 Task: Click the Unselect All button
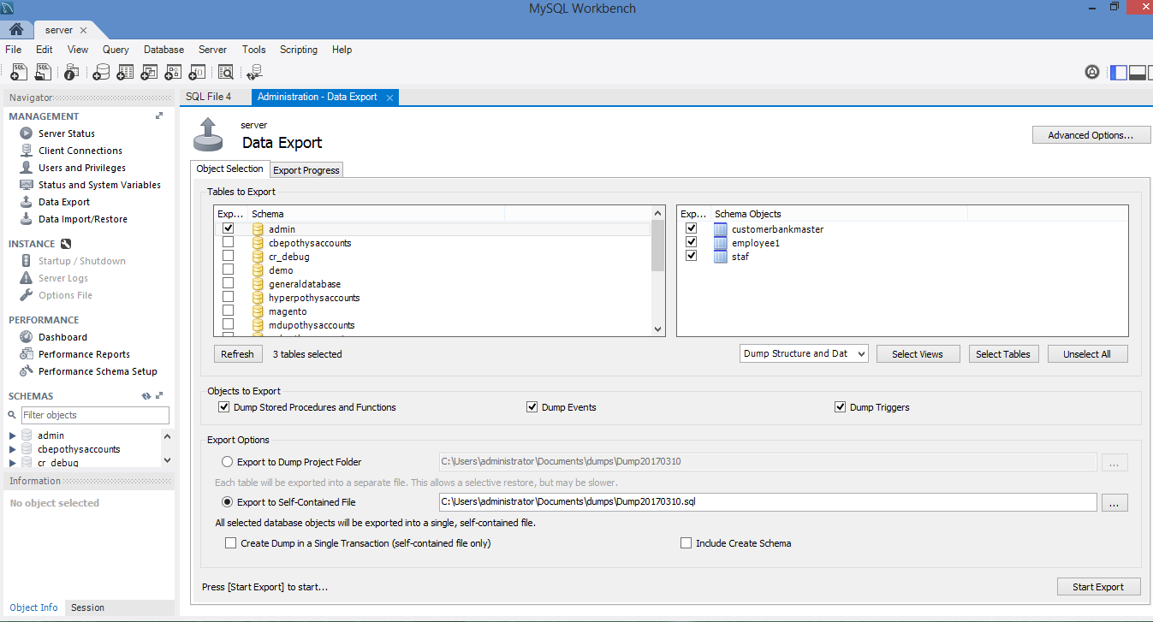(x=1087, y=354)
